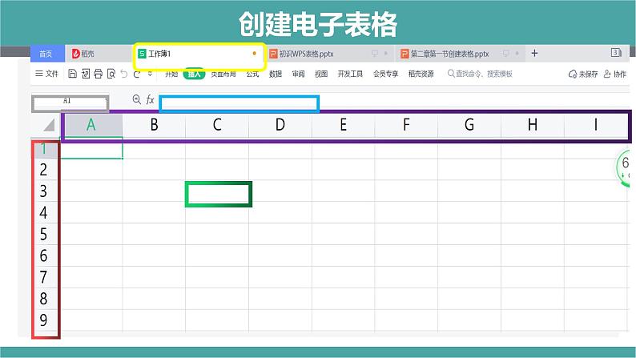
Task: Click the Undo arrow icon
Action: click(x=124, y=74)
